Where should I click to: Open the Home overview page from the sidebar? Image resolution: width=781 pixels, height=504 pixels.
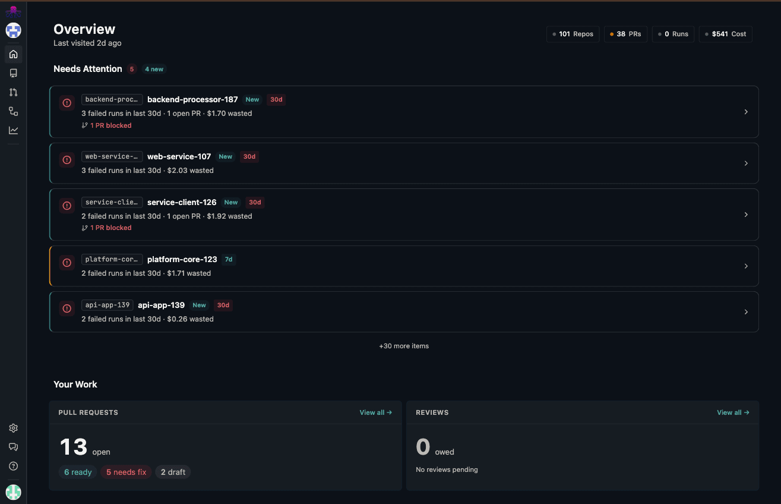[13, 54]
